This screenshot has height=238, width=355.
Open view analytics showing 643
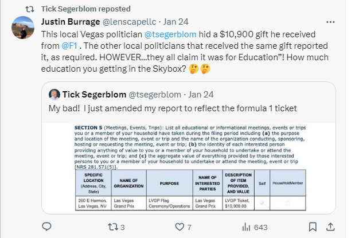pyautogui.click(x=245, y=227)
